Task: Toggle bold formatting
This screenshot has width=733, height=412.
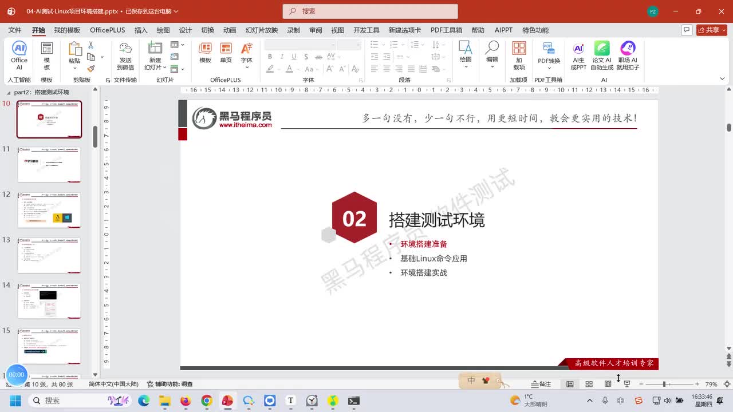Action: [270, 57]
